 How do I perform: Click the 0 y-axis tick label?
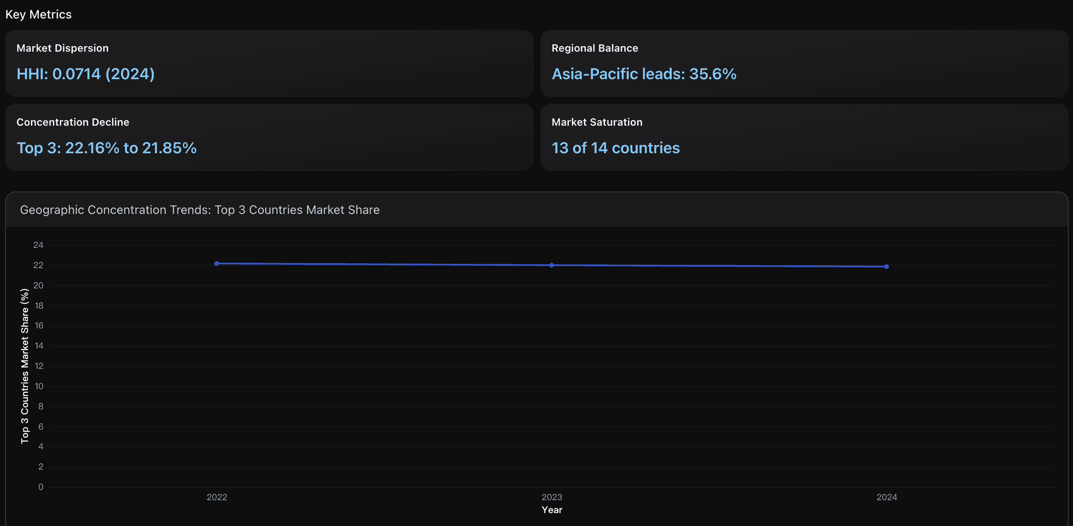pyautogui.click(x=41, y=487)
